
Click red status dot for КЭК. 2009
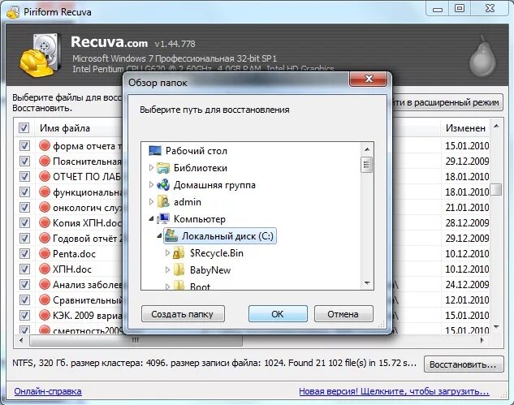click(44, 315)
